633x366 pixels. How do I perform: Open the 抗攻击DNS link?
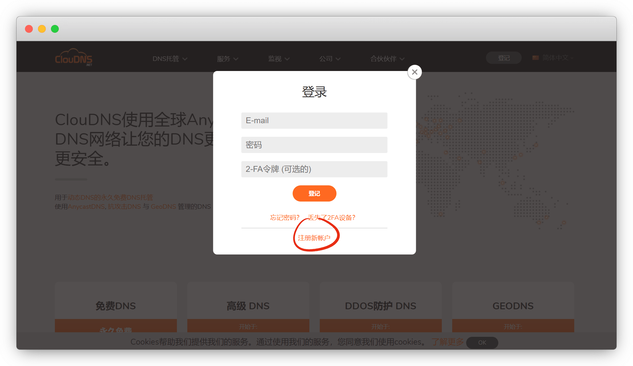[x=124, y=207]
